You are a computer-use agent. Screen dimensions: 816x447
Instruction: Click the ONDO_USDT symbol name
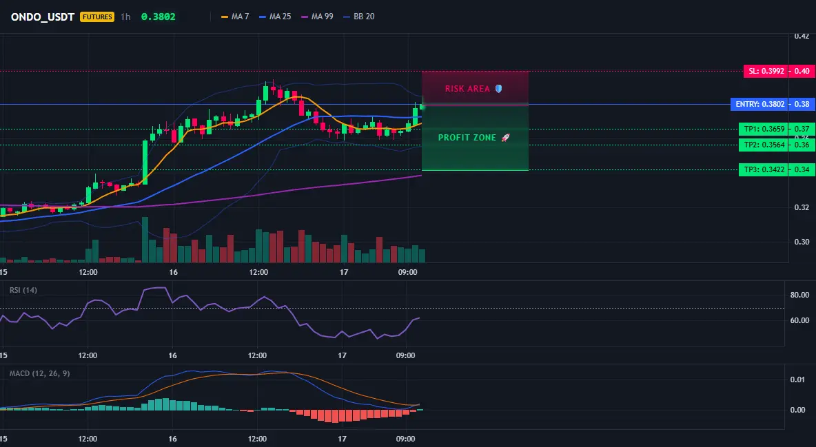pyautogui.click(x=43, y=17)
